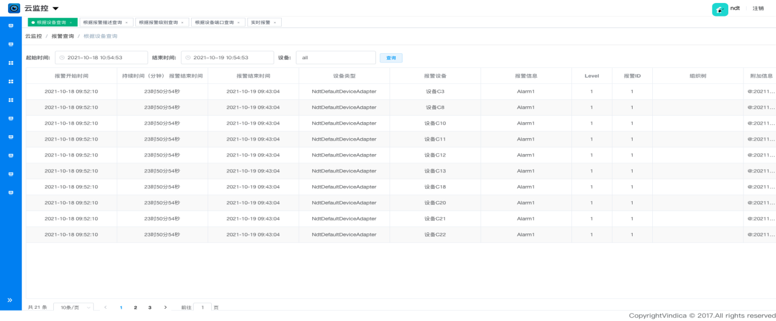Go to page 2 of results
This screenshot has width=776, height=321.
(x=135, y=307)
